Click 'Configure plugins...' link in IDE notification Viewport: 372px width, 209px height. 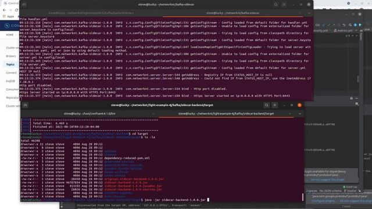click(323, 201)
